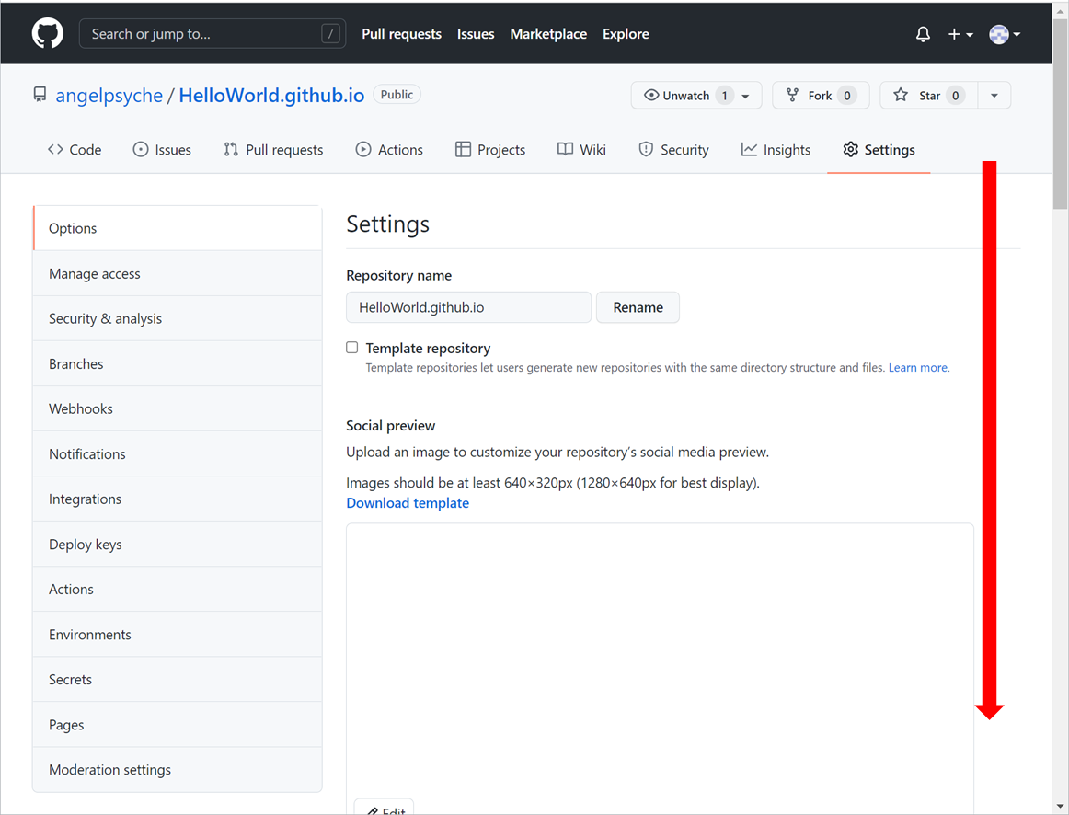Open Manage access settings
The width and height of the screenshot is (1069, 815).
[178, 273]
